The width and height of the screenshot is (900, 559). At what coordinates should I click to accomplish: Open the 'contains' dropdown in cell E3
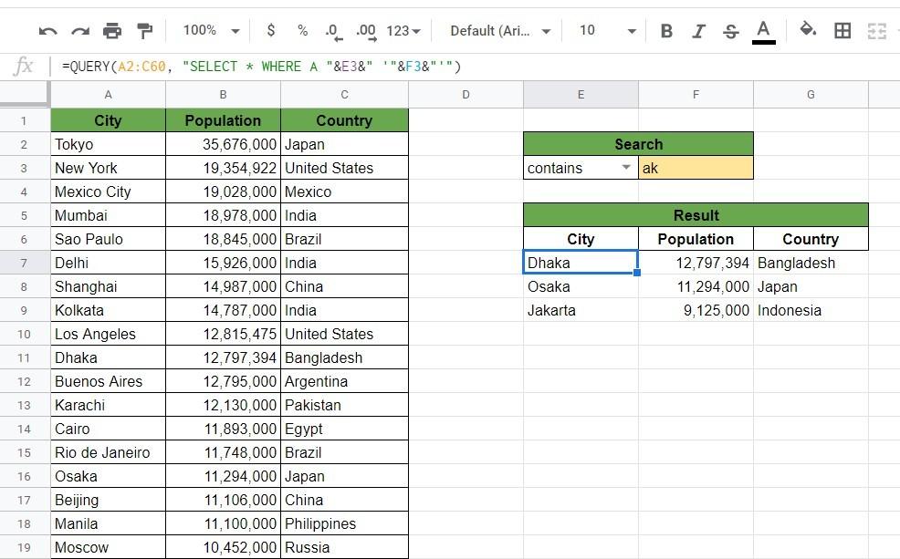point(625,168)
